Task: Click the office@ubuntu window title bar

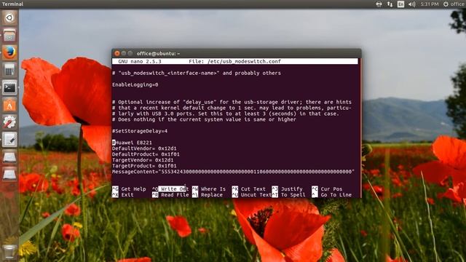Action: tap(236, 53)
